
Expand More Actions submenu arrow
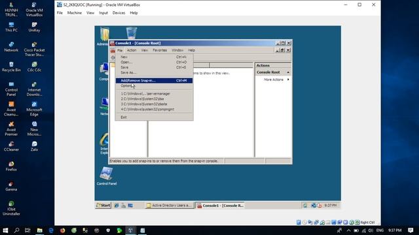pyautogui.click(x=288, y=80)
